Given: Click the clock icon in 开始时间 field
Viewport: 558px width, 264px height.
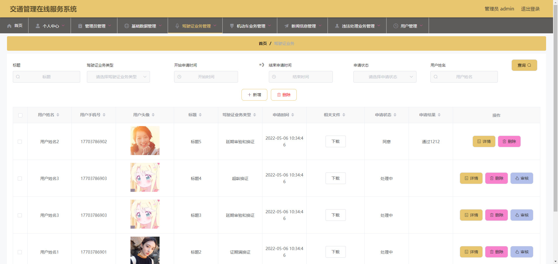Looking at the screenshot, I should [179, 77].
